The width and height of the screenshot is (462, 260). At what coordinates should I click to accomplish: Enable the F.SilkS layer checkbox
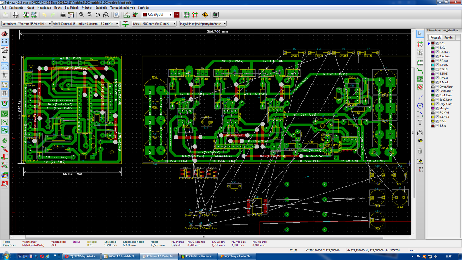click(x=437, y=69)
